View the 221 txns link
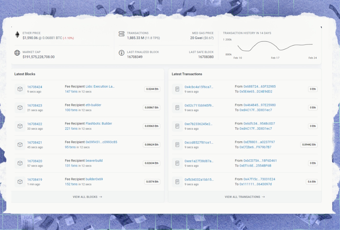The height and width of the screenshot is (230, 340). click(71, 129)
